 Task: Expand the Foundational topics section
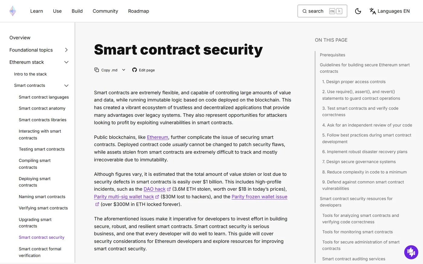point(66,50)
